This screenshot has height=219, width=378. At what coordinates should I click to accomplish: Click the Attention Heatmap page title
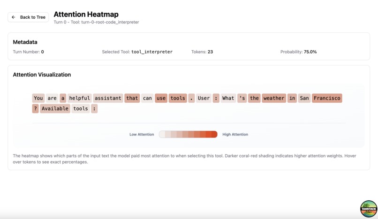[x=86, y=14]
